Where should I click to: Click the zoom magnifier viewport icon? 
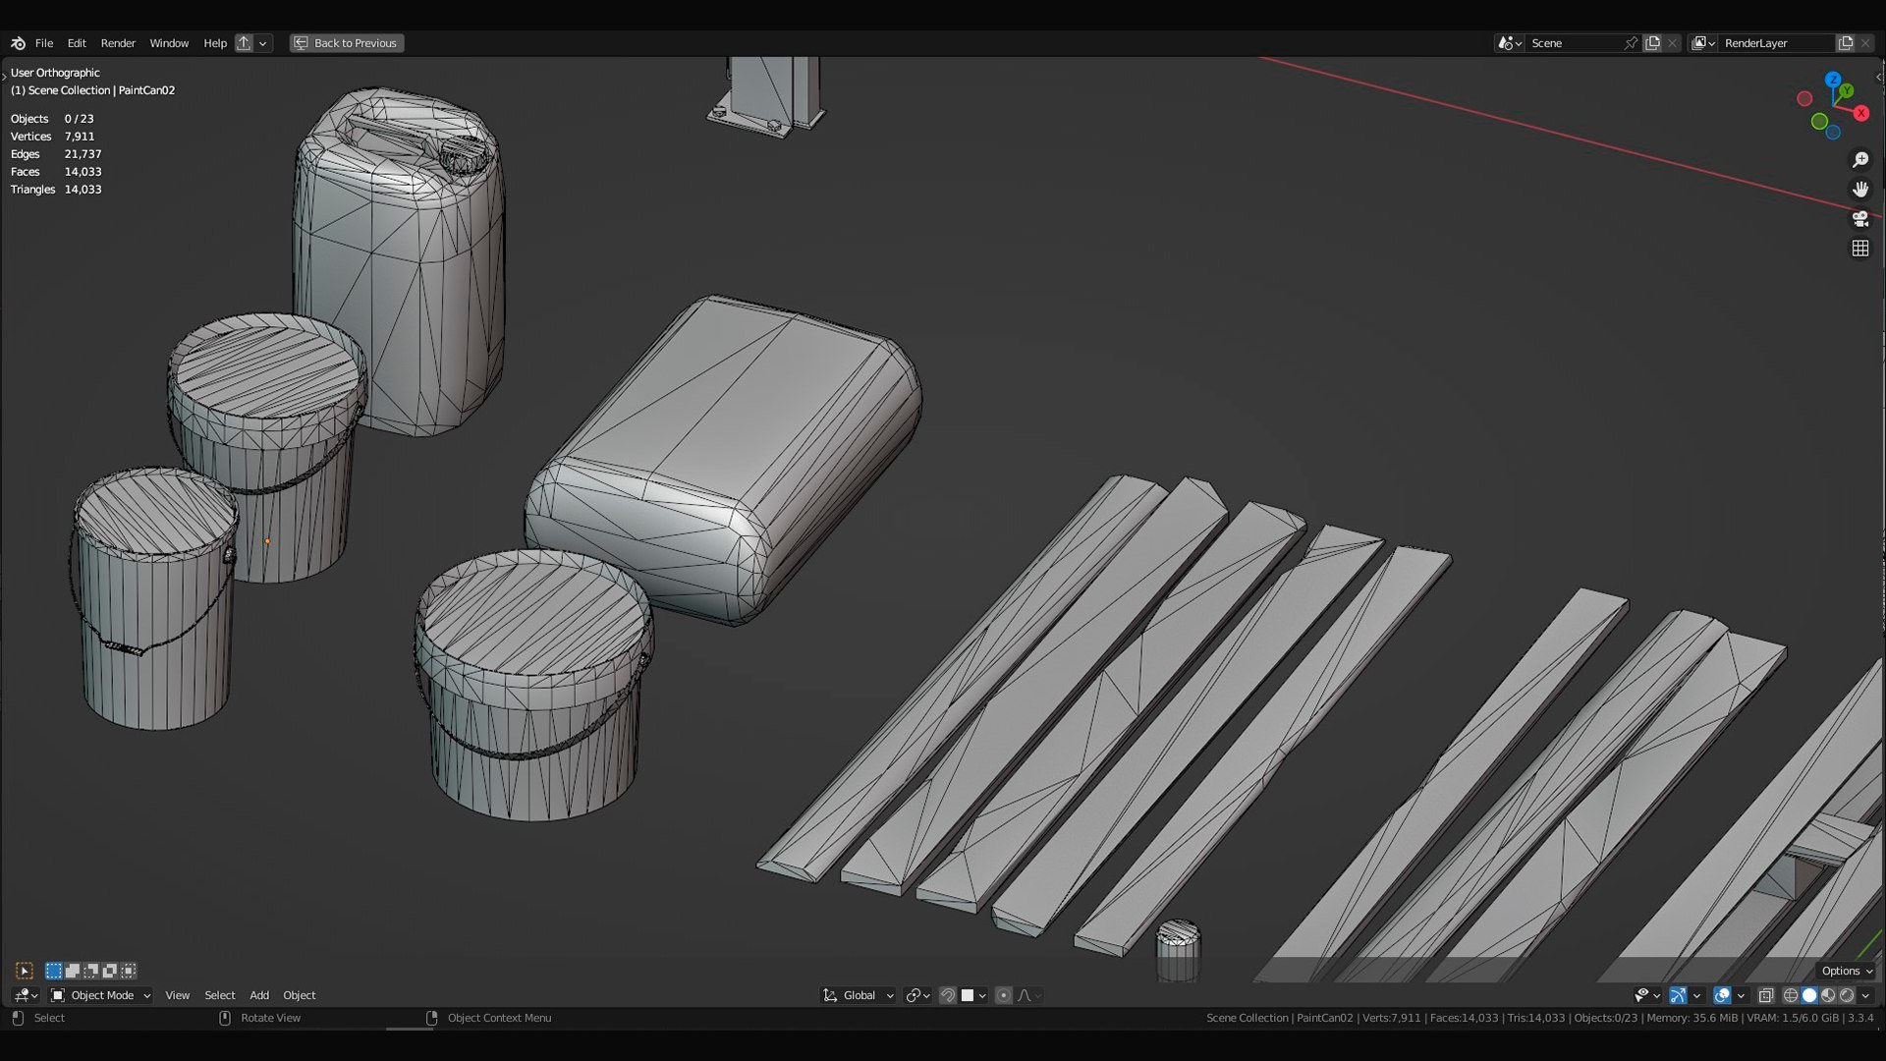pos(1860,159)
